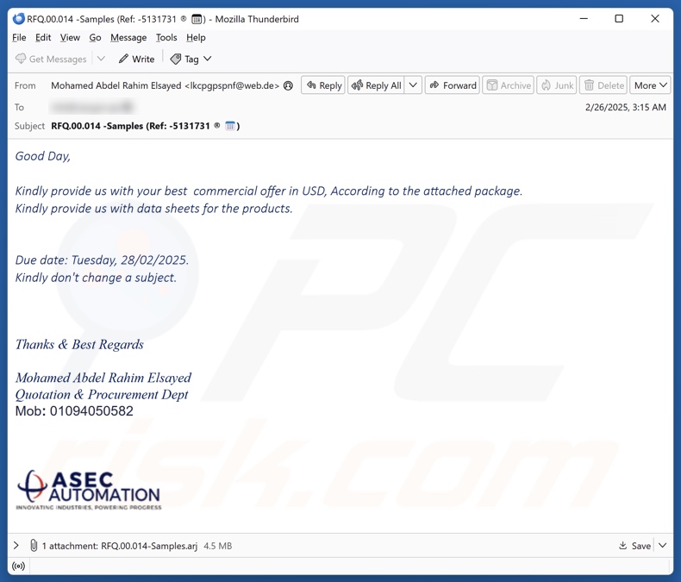Mark the message as Junk
The height and width of the screenshot is (582, 681).
click(x=556, y=85)
